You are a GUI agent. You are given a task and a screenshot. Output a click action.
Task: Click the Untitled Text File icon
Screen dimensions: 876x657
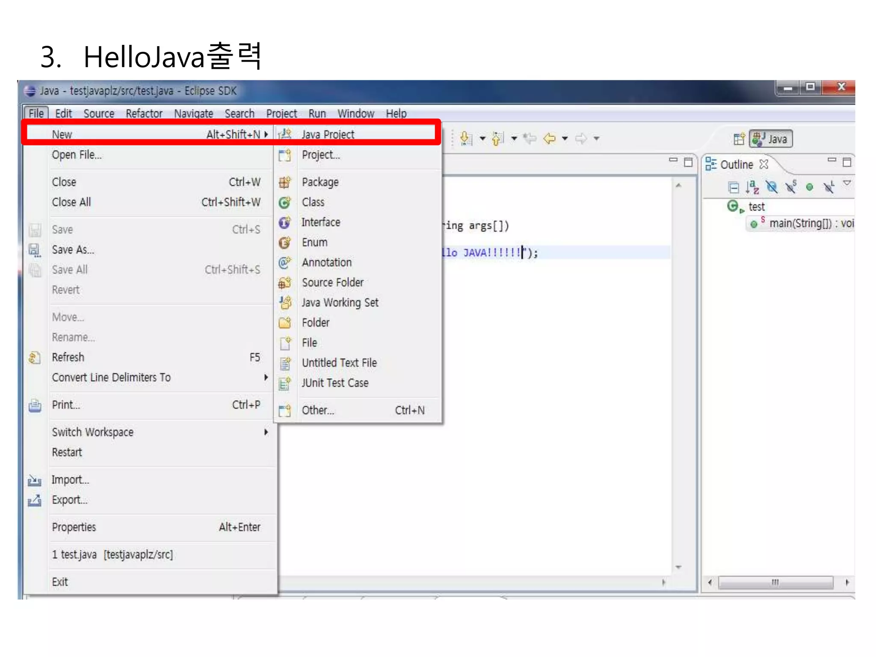tap(285, 363)
